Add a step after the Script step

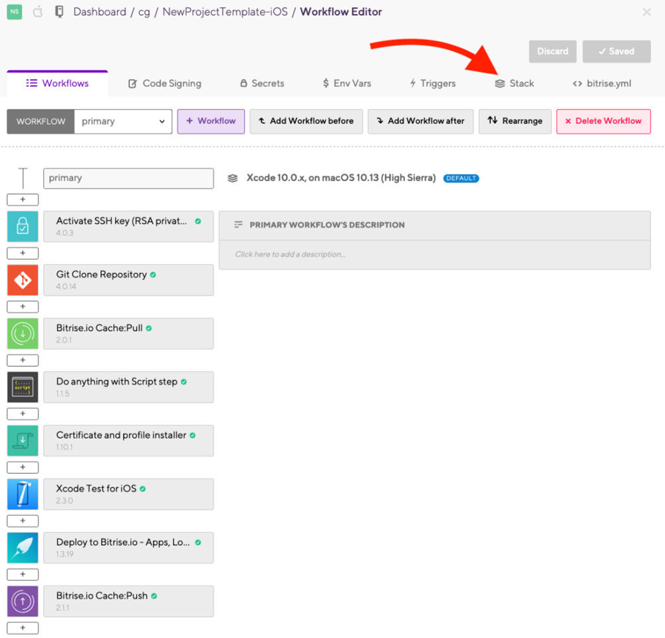[x=23, y=414]
